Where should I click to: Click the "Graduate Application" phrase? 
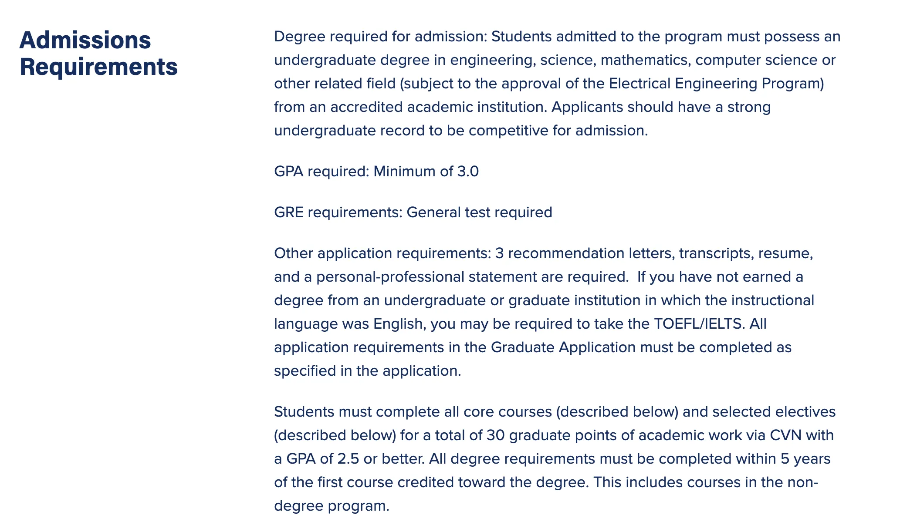[563, 347]
